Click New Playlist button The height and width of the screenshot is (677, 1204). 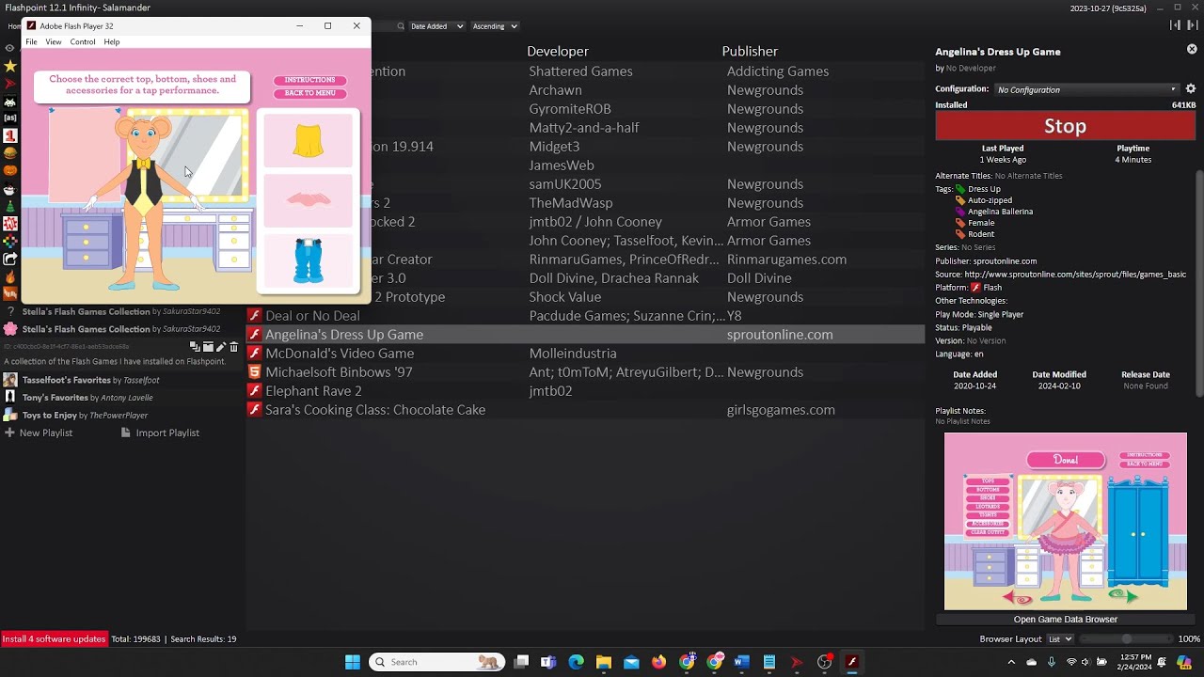point(38,433)
